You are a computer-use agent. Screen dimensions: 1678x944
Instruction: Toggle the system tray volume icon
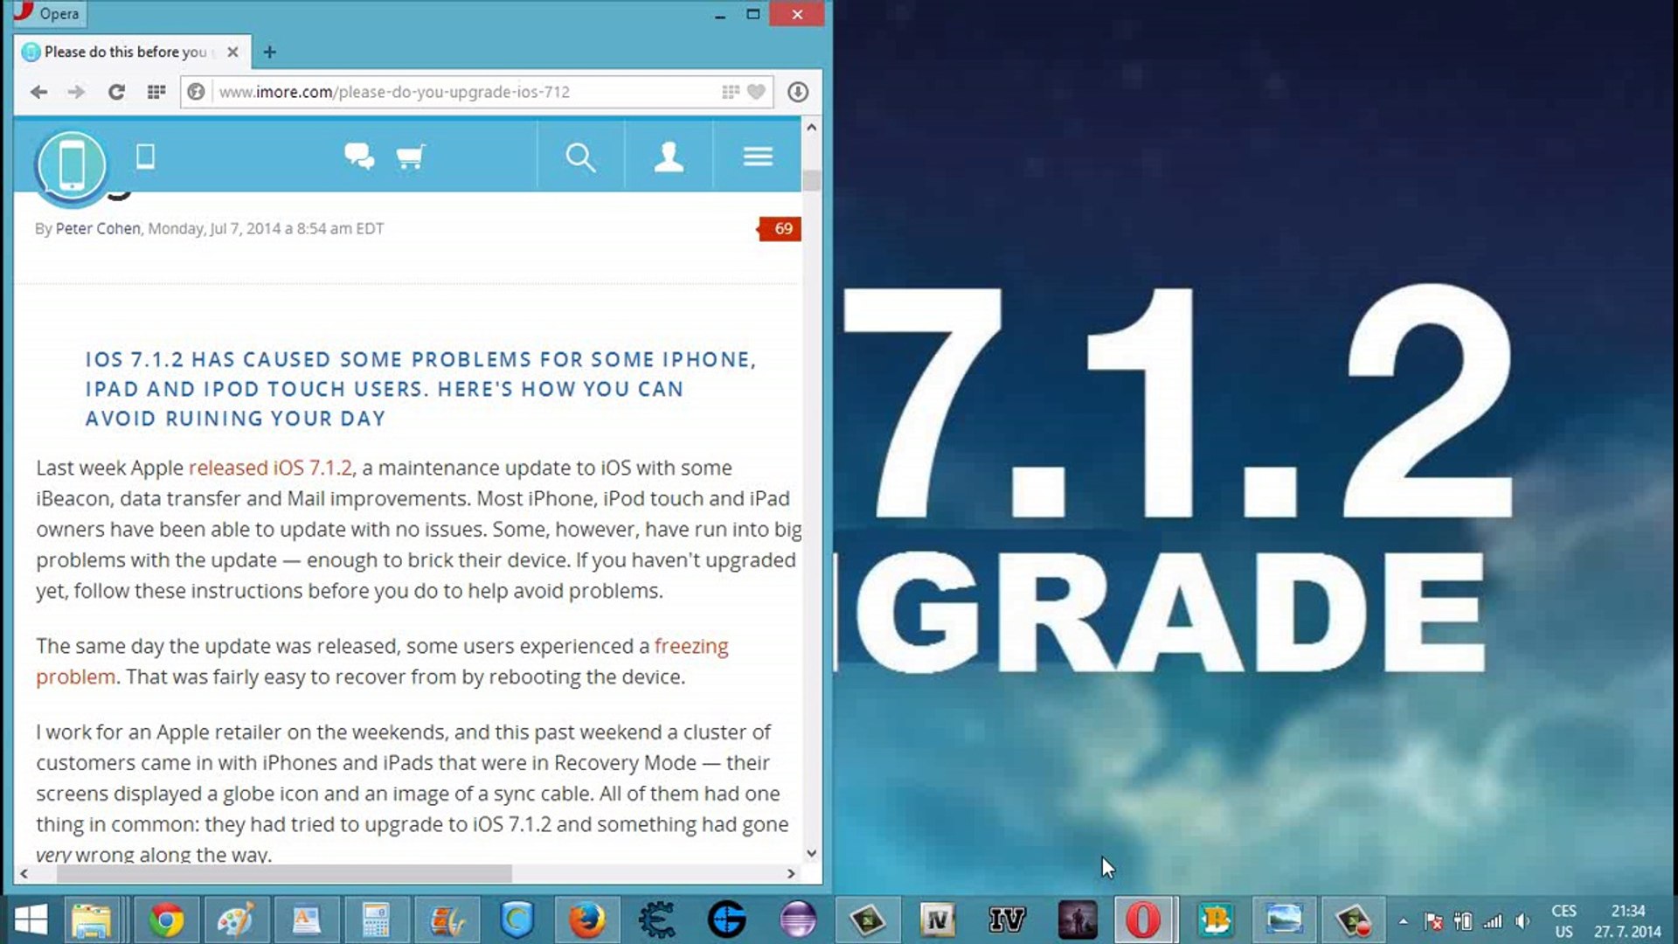1522,921
